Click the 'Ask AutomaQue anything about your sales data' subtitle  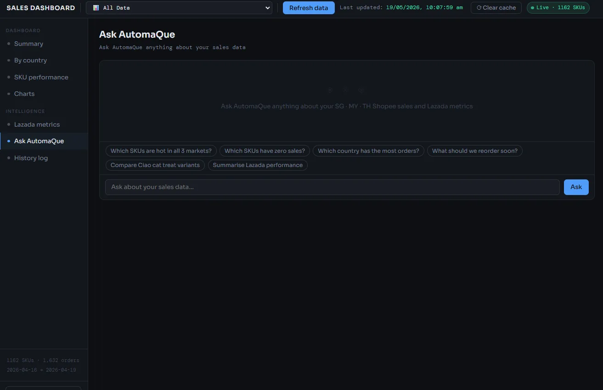tap(172, 47)
